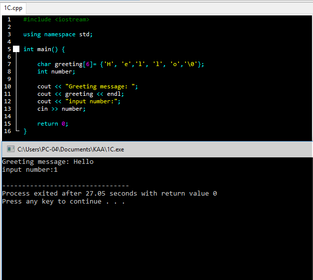Viewport: 313px width, 280px height.
Task: Click 'Press any key to continue' line
Action: (64, 202)
